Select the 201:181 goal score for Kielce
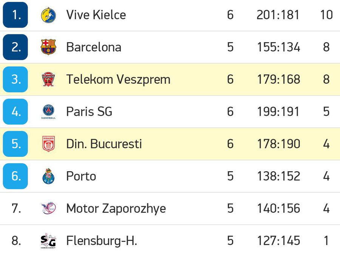This screenshot has width=340, height=253. [x=278, y=15]
